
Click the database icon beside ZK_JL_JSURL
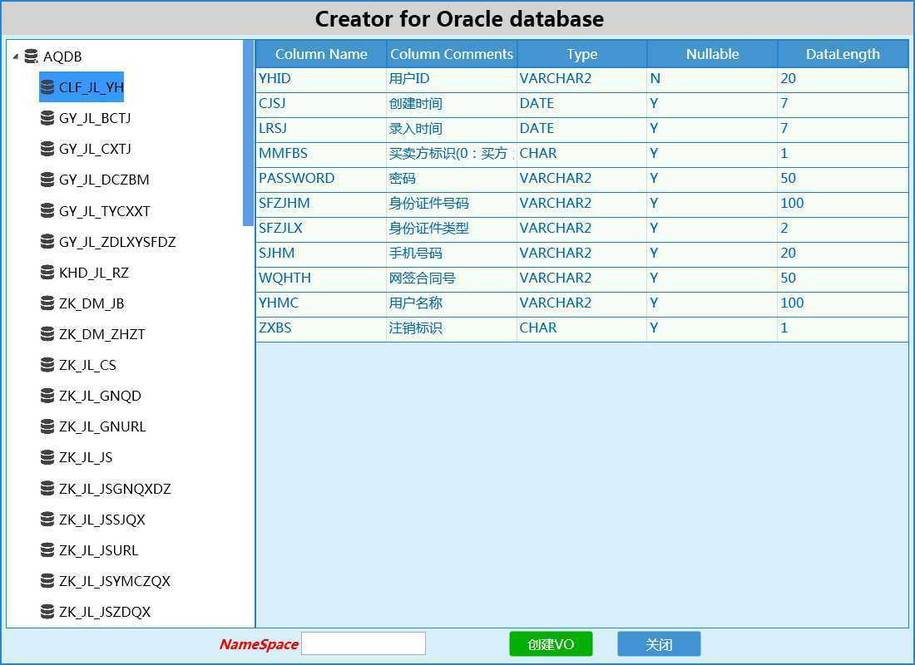pyautogui.click(x=47, y=550)
